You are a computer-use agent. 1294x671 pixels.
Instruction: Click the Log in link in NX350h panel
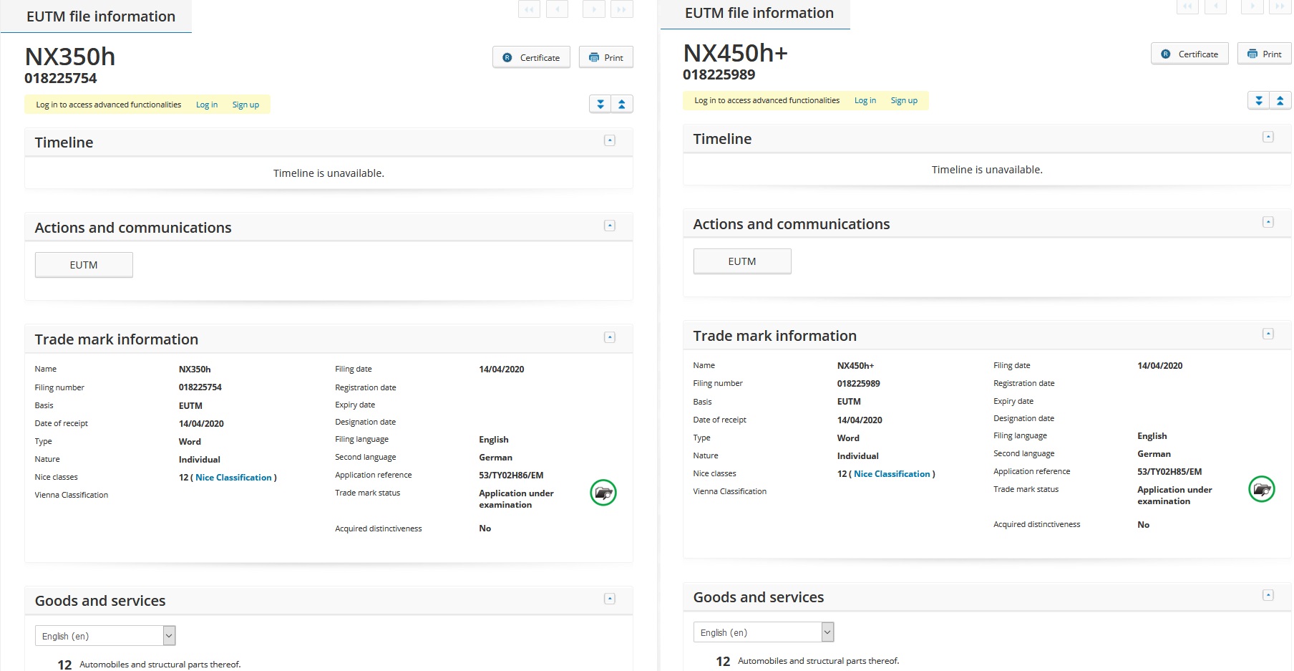coord(207,105)
